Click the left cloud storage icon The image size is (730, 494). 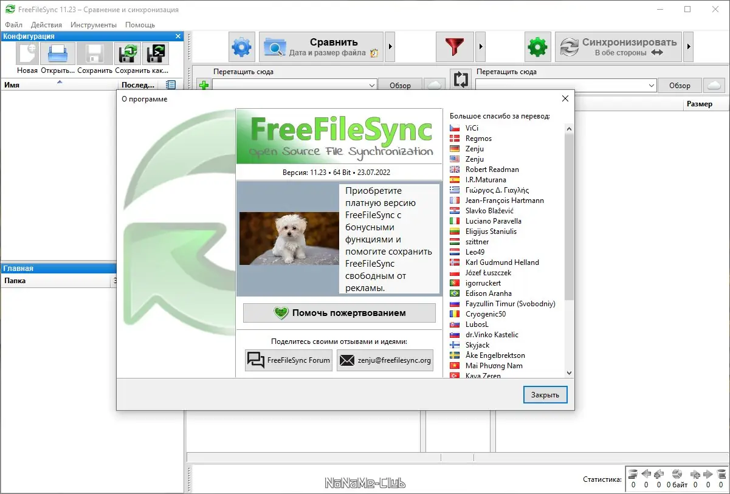(434, 86)
